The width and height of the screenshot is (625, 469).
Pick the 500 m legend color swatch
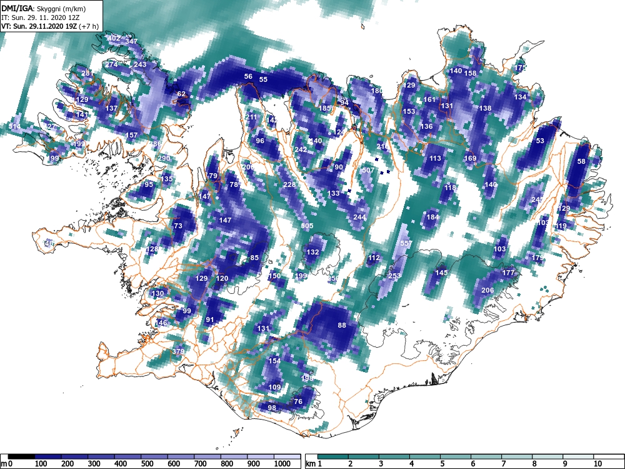(x=154, y=456)
